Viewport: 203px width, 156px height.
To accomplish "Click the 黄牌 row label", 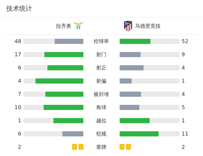I will point(101,147).
